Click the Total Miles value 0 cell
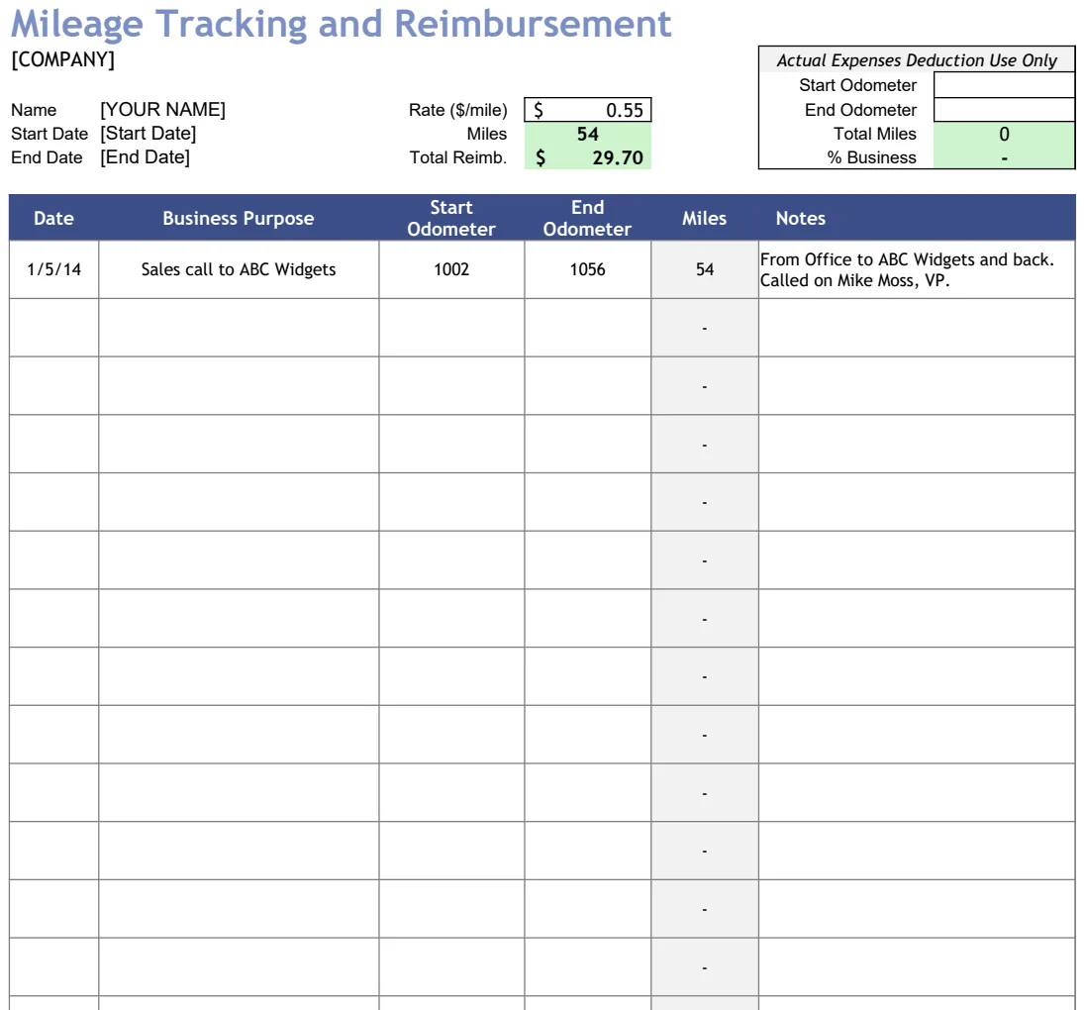The image size is (1084, 1010). pos(1004,134)
